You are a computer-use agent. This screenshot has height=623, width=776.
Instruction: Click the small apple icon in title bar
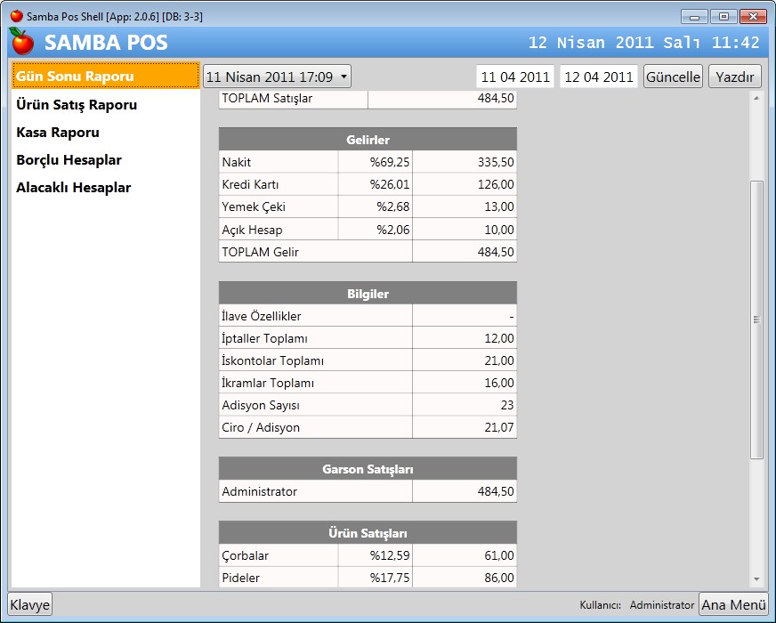tap(16, 16)
